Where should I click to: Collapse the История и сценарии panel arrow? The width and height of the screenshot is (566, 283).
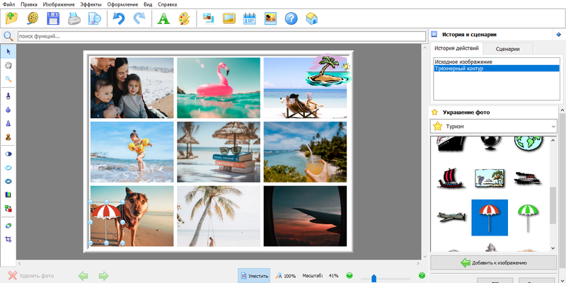tap(559, 34)
